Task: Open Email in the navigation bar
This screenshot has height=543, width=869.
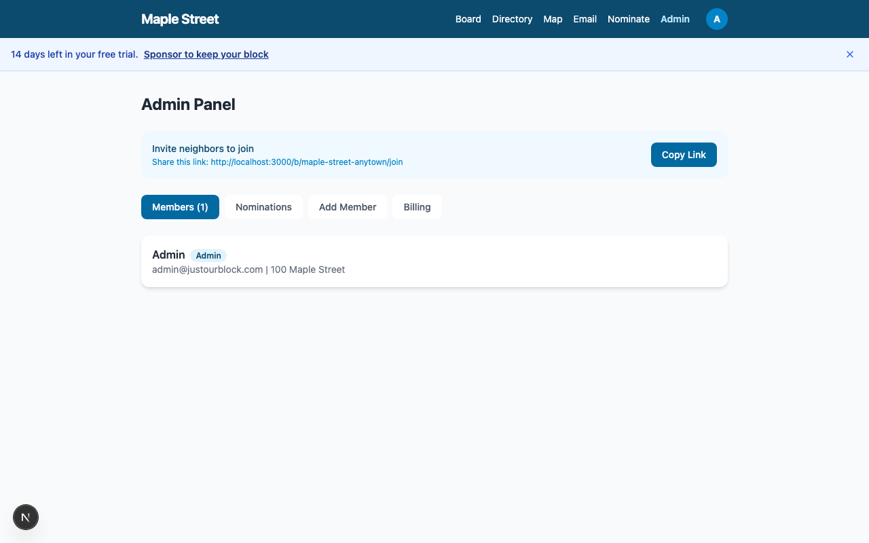Action: pyautogui.click(x=585, y=19)
